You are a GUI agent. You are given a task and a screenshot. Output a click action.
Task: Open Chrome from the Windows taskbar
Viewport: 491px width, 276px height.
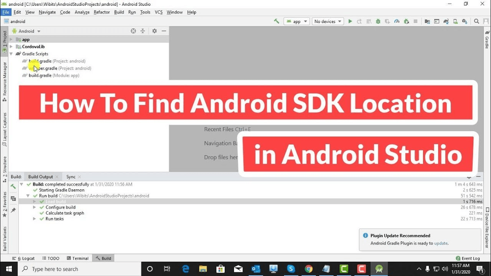pyautogui.click(x=309, y=269)
